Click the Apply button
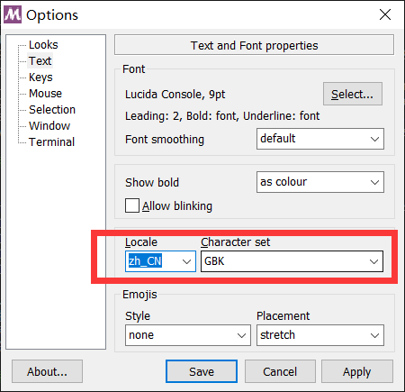405x392 pixels. (357, 371)
